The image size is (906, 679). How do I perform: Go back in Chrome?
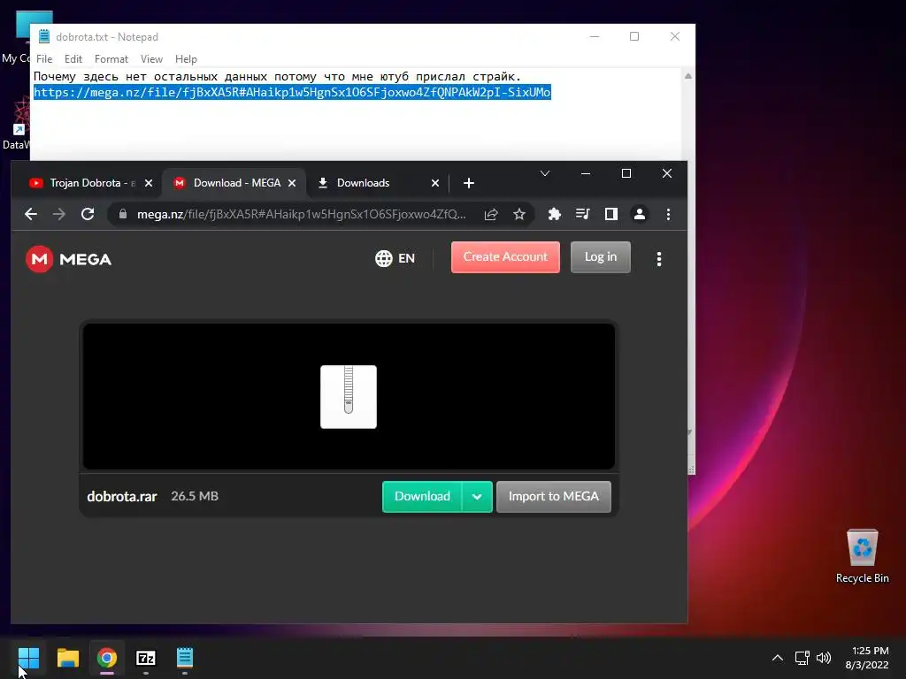pos(31,214)
